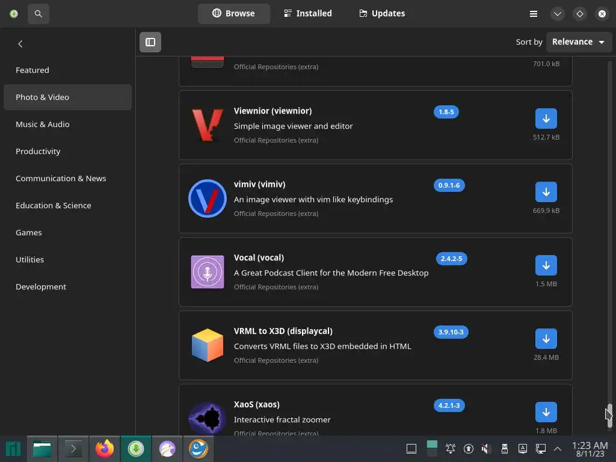Open vimiv (vimiv) app title
616x462 pixels.
tap(260, 184)
